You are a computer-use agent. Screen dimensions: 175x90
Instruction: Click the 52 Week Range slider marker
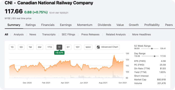pos(152,49)
